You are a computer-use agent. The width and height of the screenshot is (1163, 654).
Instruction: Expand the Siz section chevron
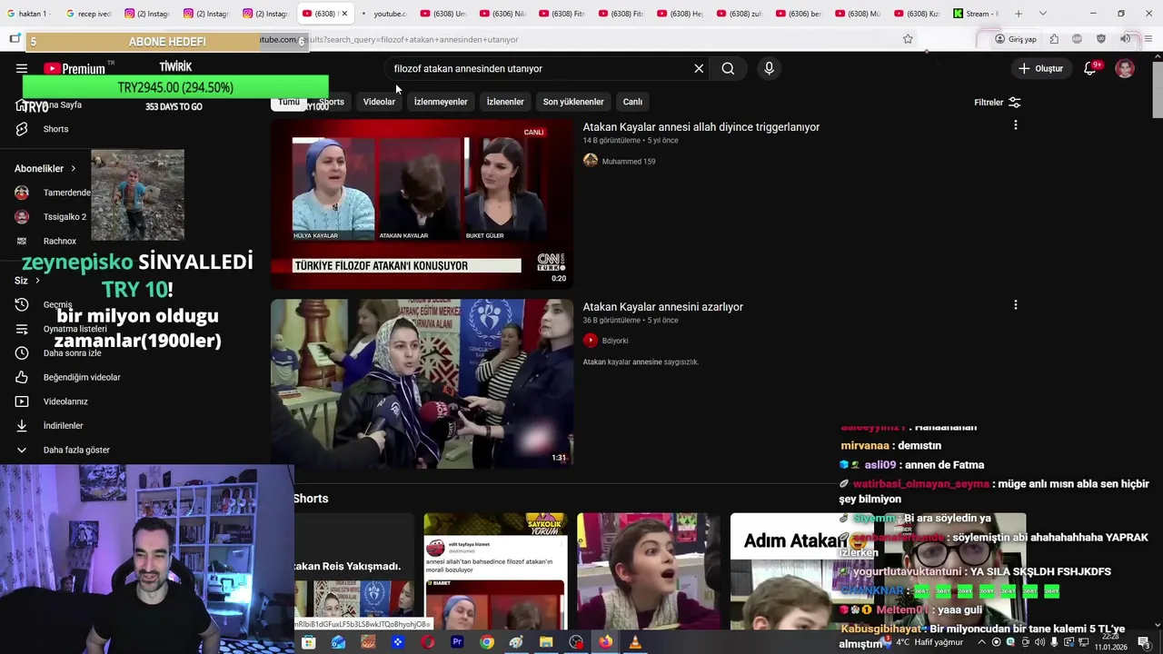37,281
